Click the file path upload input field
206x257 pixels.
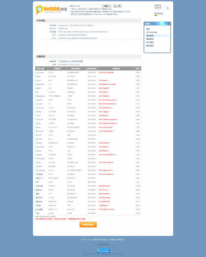(x=91, y=6)
